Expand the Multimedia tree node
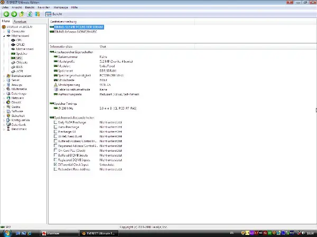The height and width of the screenshot is (237, 317). (x=4, y=89)
